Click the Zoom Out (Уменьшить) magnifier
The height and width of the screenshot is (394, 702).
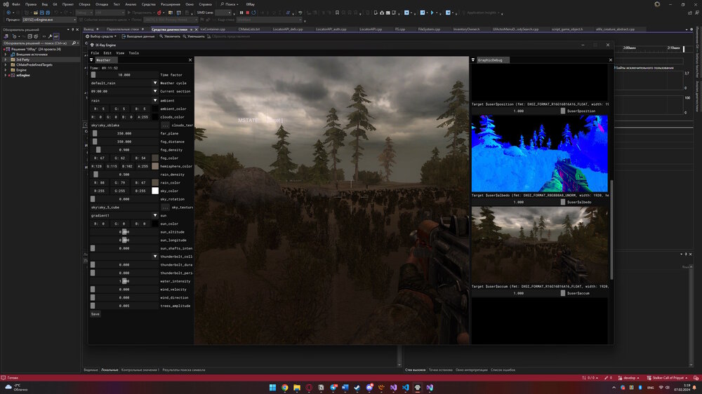(185, 36)
